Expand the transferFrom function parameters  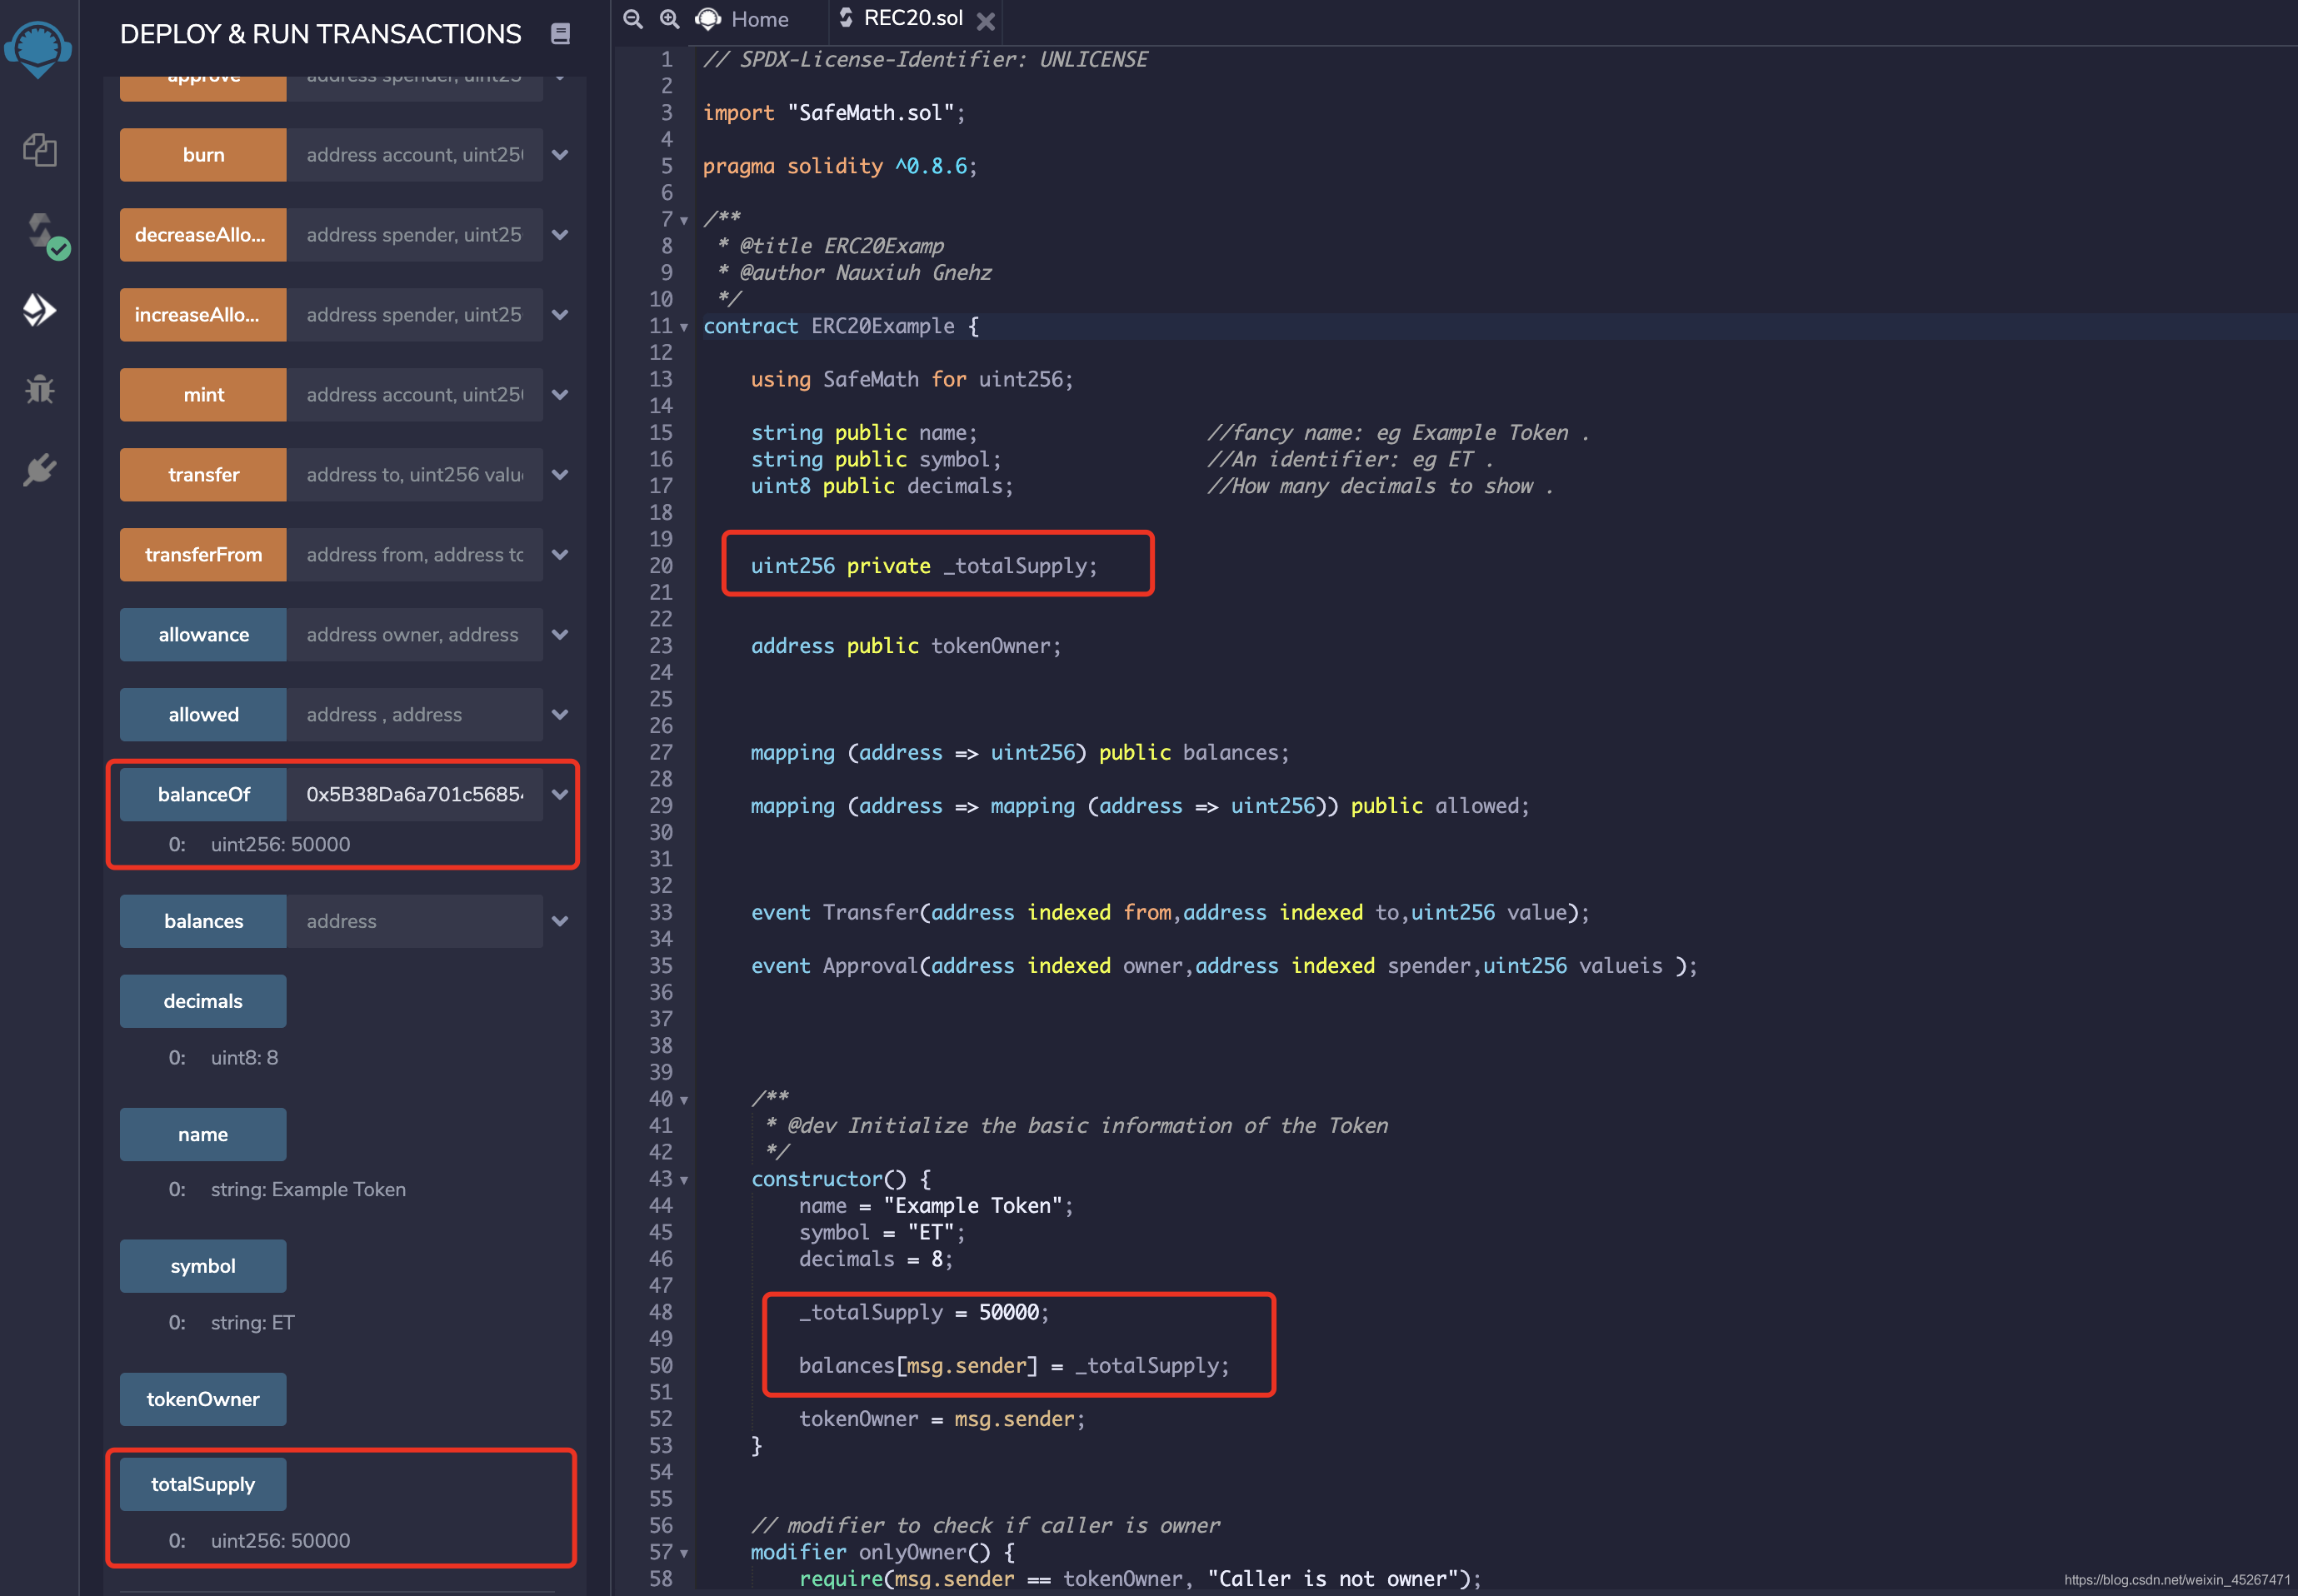click(561, 555)
